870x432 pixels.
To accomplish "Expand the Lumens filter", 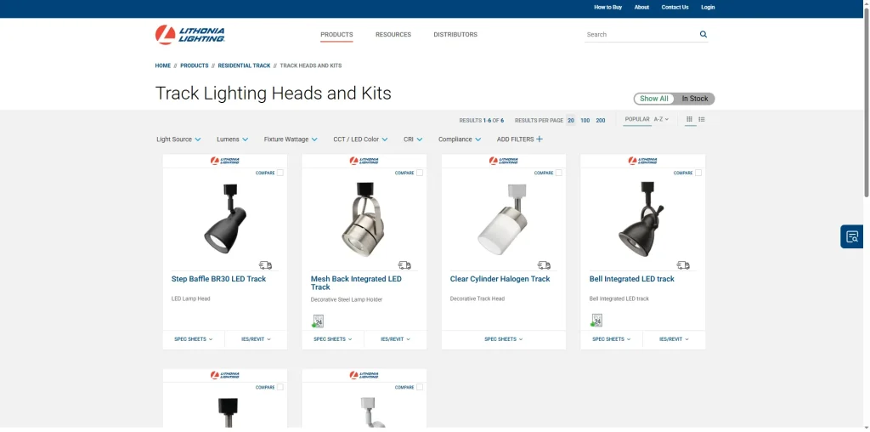I will tap(233, 139).
